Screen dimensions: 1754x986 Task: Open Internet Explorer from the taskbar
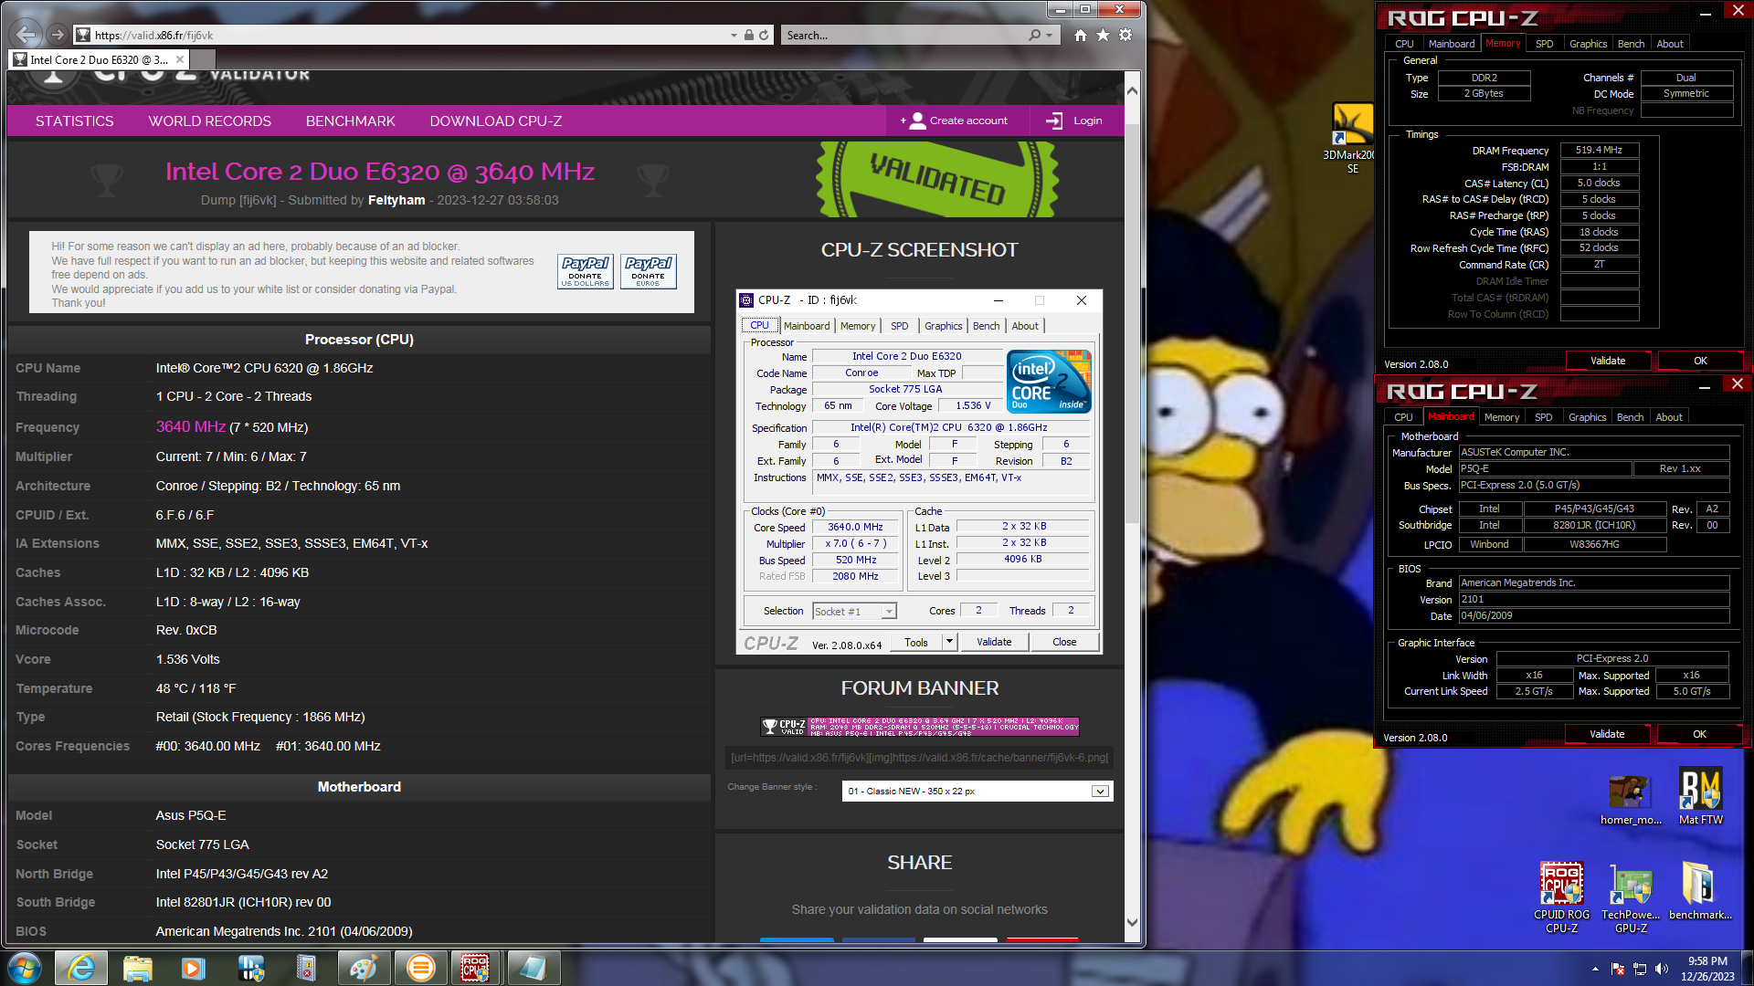[x=81, y=968]
